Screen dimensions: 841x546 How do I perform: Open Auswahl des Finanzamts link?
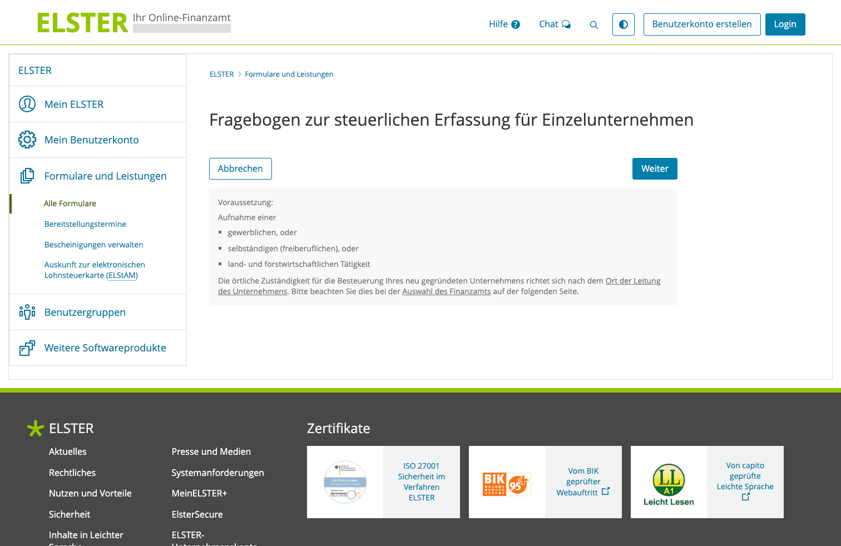pyautogui.click(x=447, y=291)
